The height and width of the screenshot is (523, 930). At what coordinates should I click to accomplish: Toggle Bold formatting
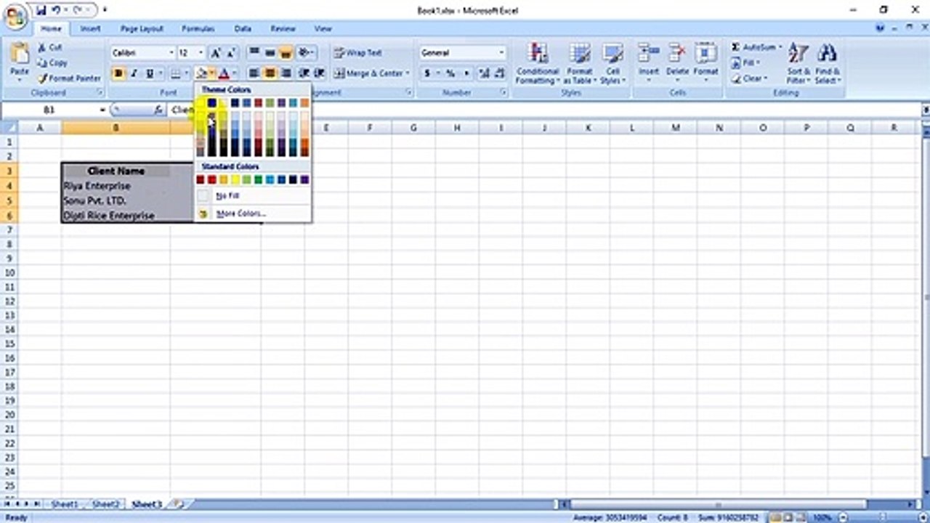pos(118,73)
